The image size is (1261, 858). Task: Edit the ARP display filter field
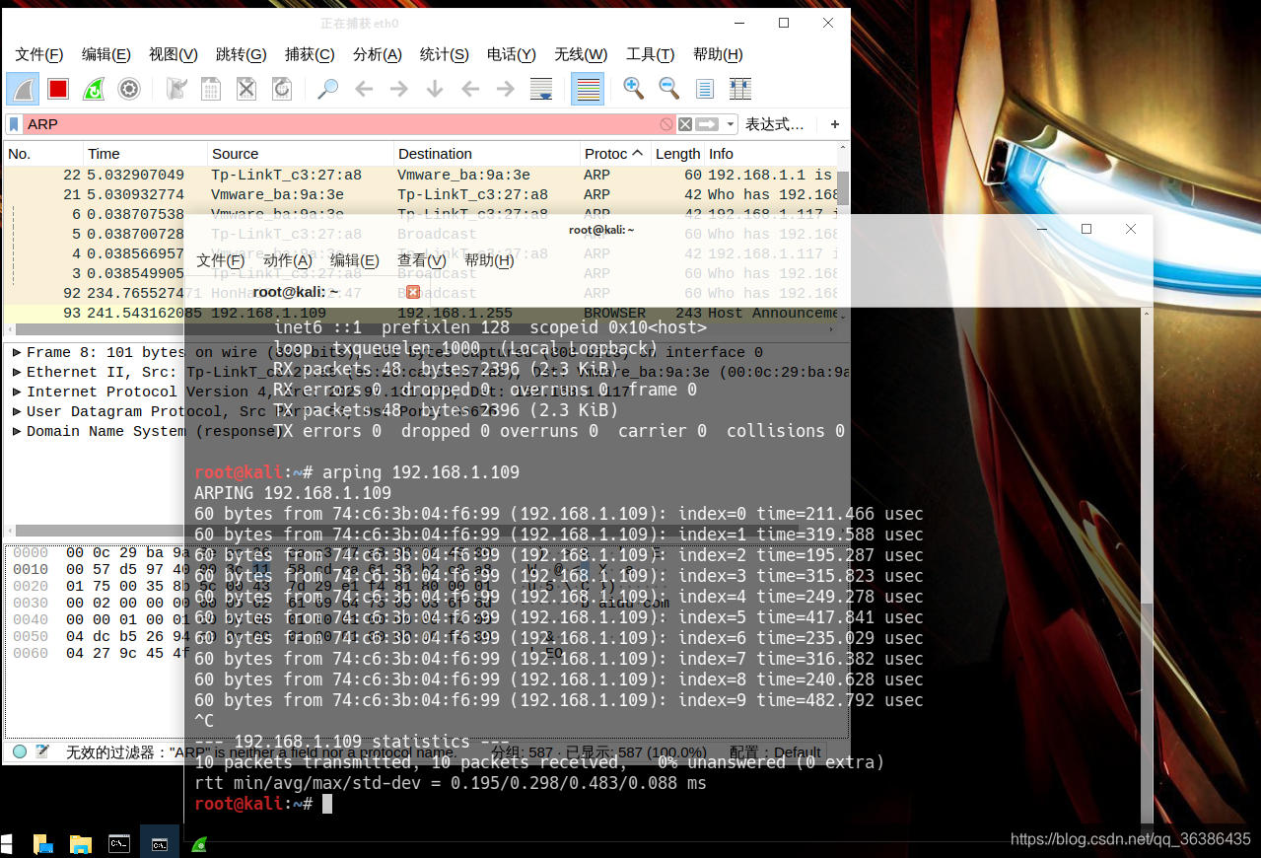(x=340, y=124)
